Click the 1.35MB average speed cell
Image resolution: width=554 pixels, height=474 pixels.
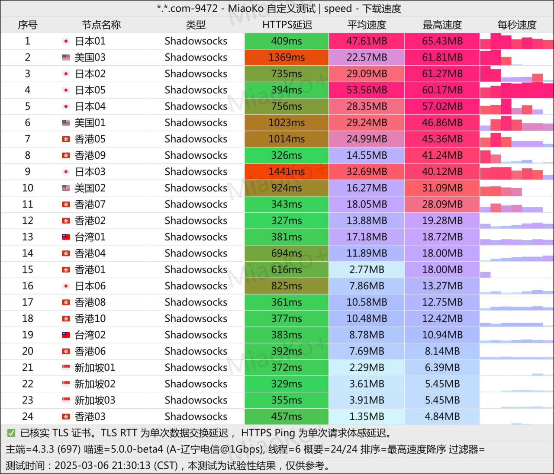pos(367,416)
